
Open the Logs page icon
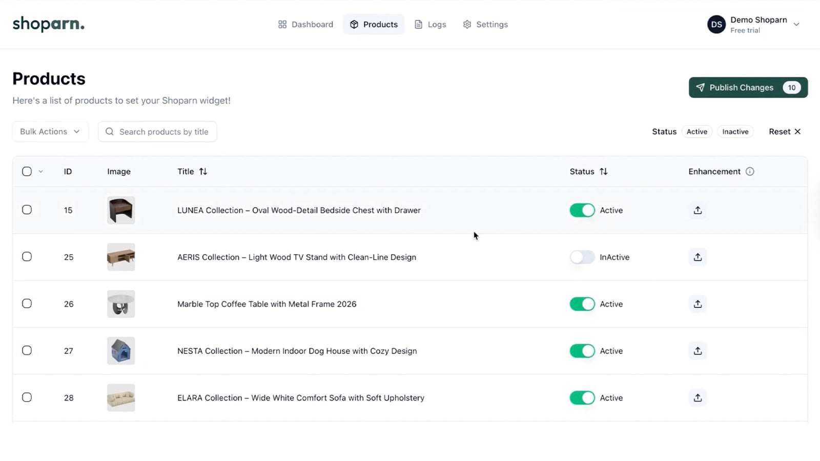coord(419,24)
